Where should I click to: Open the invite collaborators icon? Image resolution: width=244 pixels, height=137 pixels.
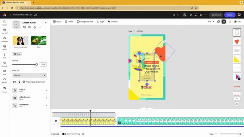pyautogui.click(x=185, y=15)
